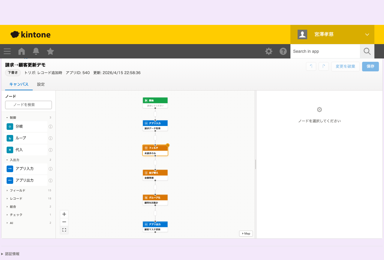Open the notifications bell
Screen dimensions: 384x260
(x=36, y=51)
